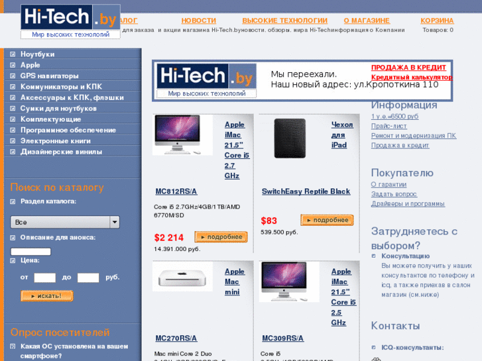Click подробнее button for SwitchEasy Reptile Black
Image resolution: width=482 pixels, height=361 pixels.
tap(327, 220)
